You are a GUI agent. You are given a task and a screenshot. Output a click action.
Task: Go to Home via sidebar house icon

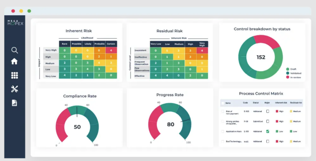(x=15, y=61)
